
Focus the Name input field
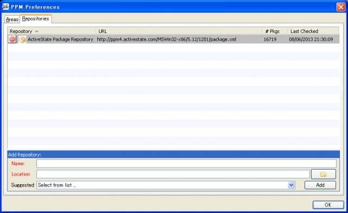click(x=187, y=164)
